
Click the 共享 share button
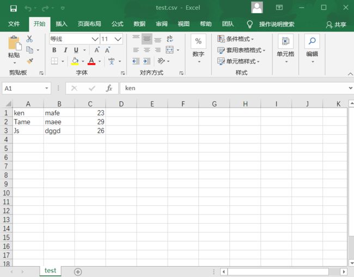[336, 24]
